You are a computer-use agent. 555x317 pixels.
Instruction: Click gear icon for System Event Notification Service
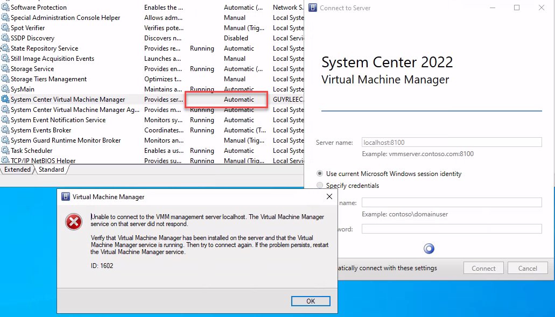pos(5,121)
